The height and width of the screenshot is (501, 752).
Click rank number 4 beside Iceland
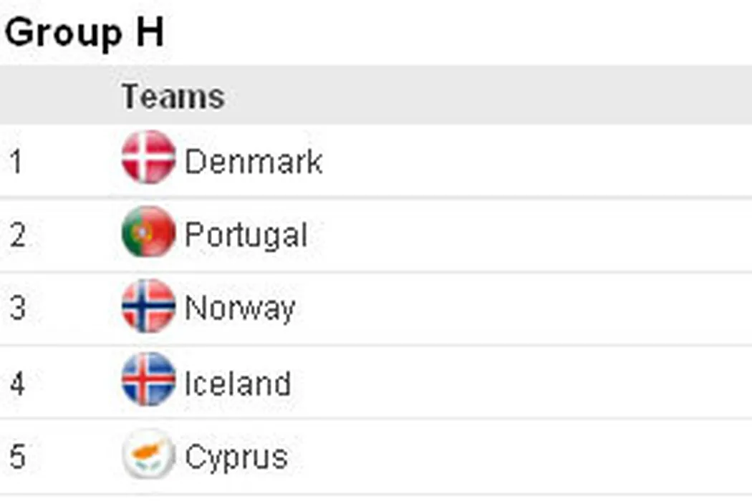click(x=18, y=384)
